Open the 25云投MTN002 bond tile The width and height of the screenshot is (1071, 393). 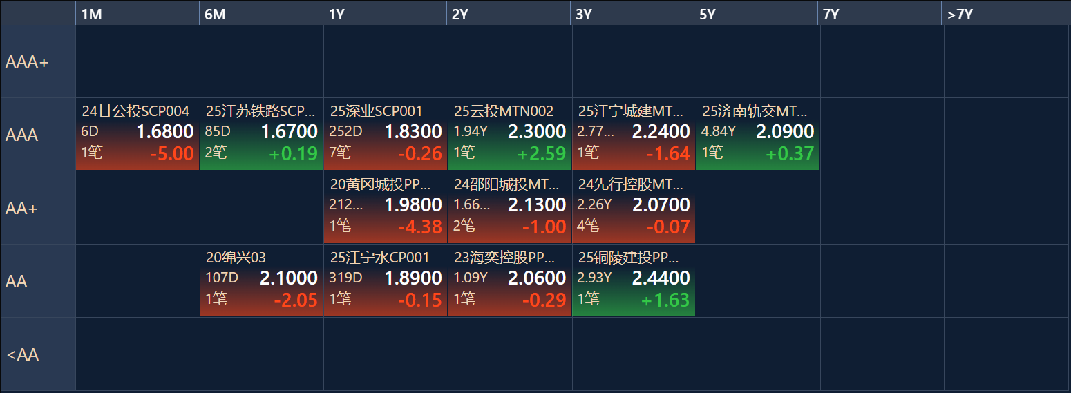[509, 135]
